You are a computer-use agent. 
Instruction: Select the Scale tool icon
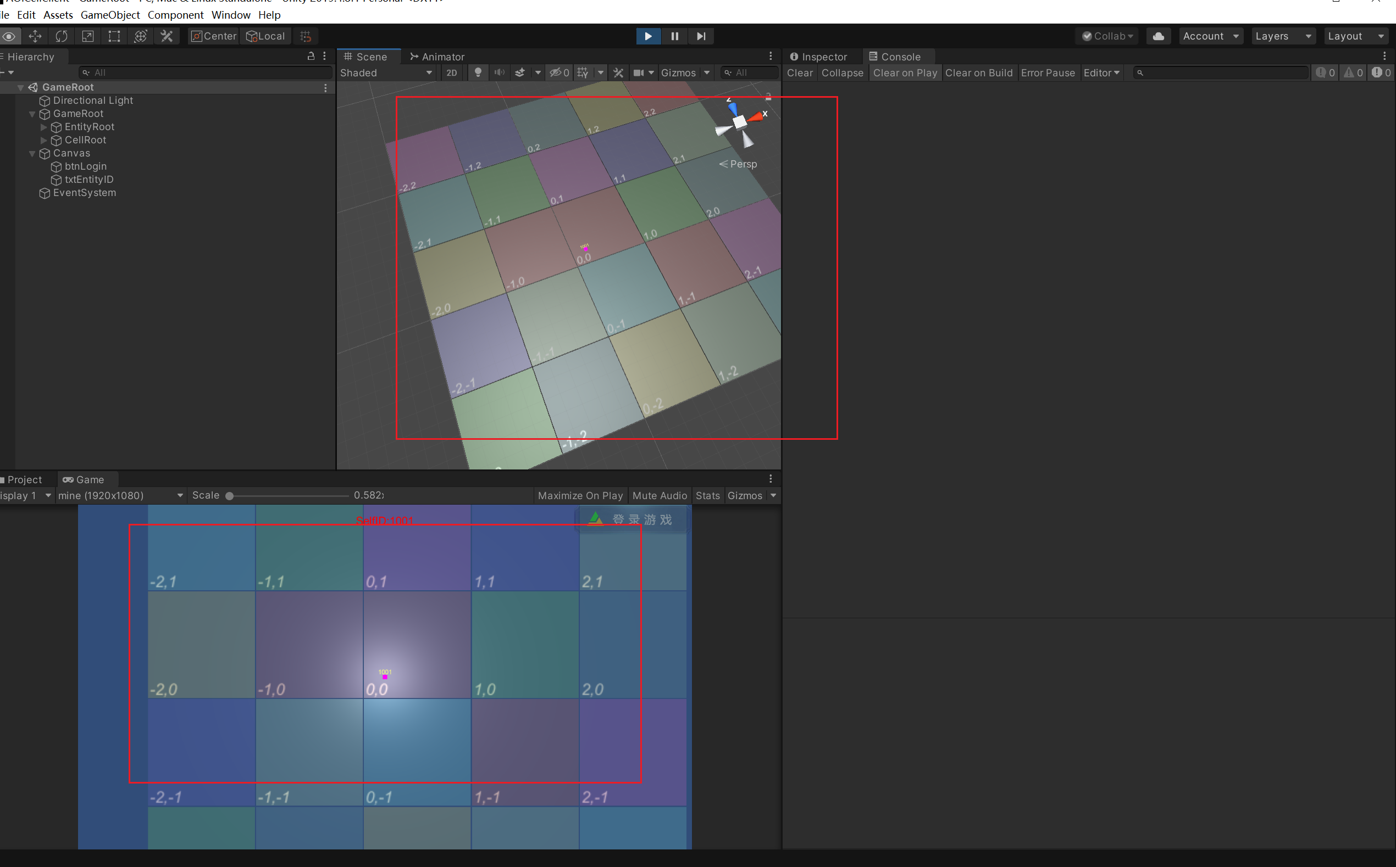[x=88, y=36]
